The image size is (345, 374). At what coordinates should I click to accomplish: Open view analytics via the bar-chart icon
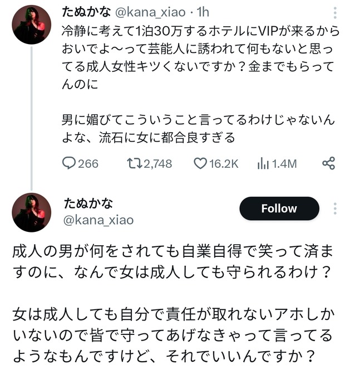pos(263,163)
